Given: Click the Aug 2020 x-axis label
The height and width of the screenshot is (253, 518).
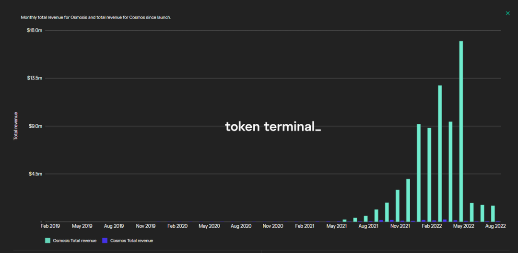Looking at the screenshot, I should click(241, 226).
